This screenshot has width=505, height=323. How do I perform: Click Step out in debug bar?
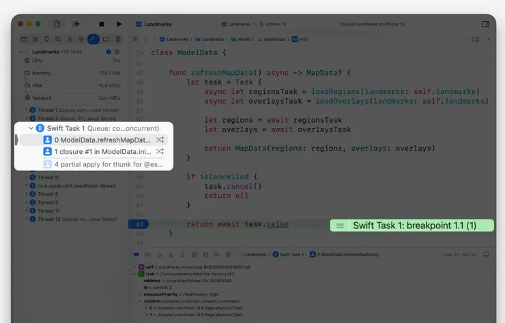[182, 254]
